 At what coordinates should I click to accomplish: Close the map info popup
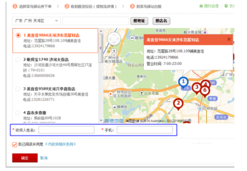pyautogui.click(x=229, y=39)
